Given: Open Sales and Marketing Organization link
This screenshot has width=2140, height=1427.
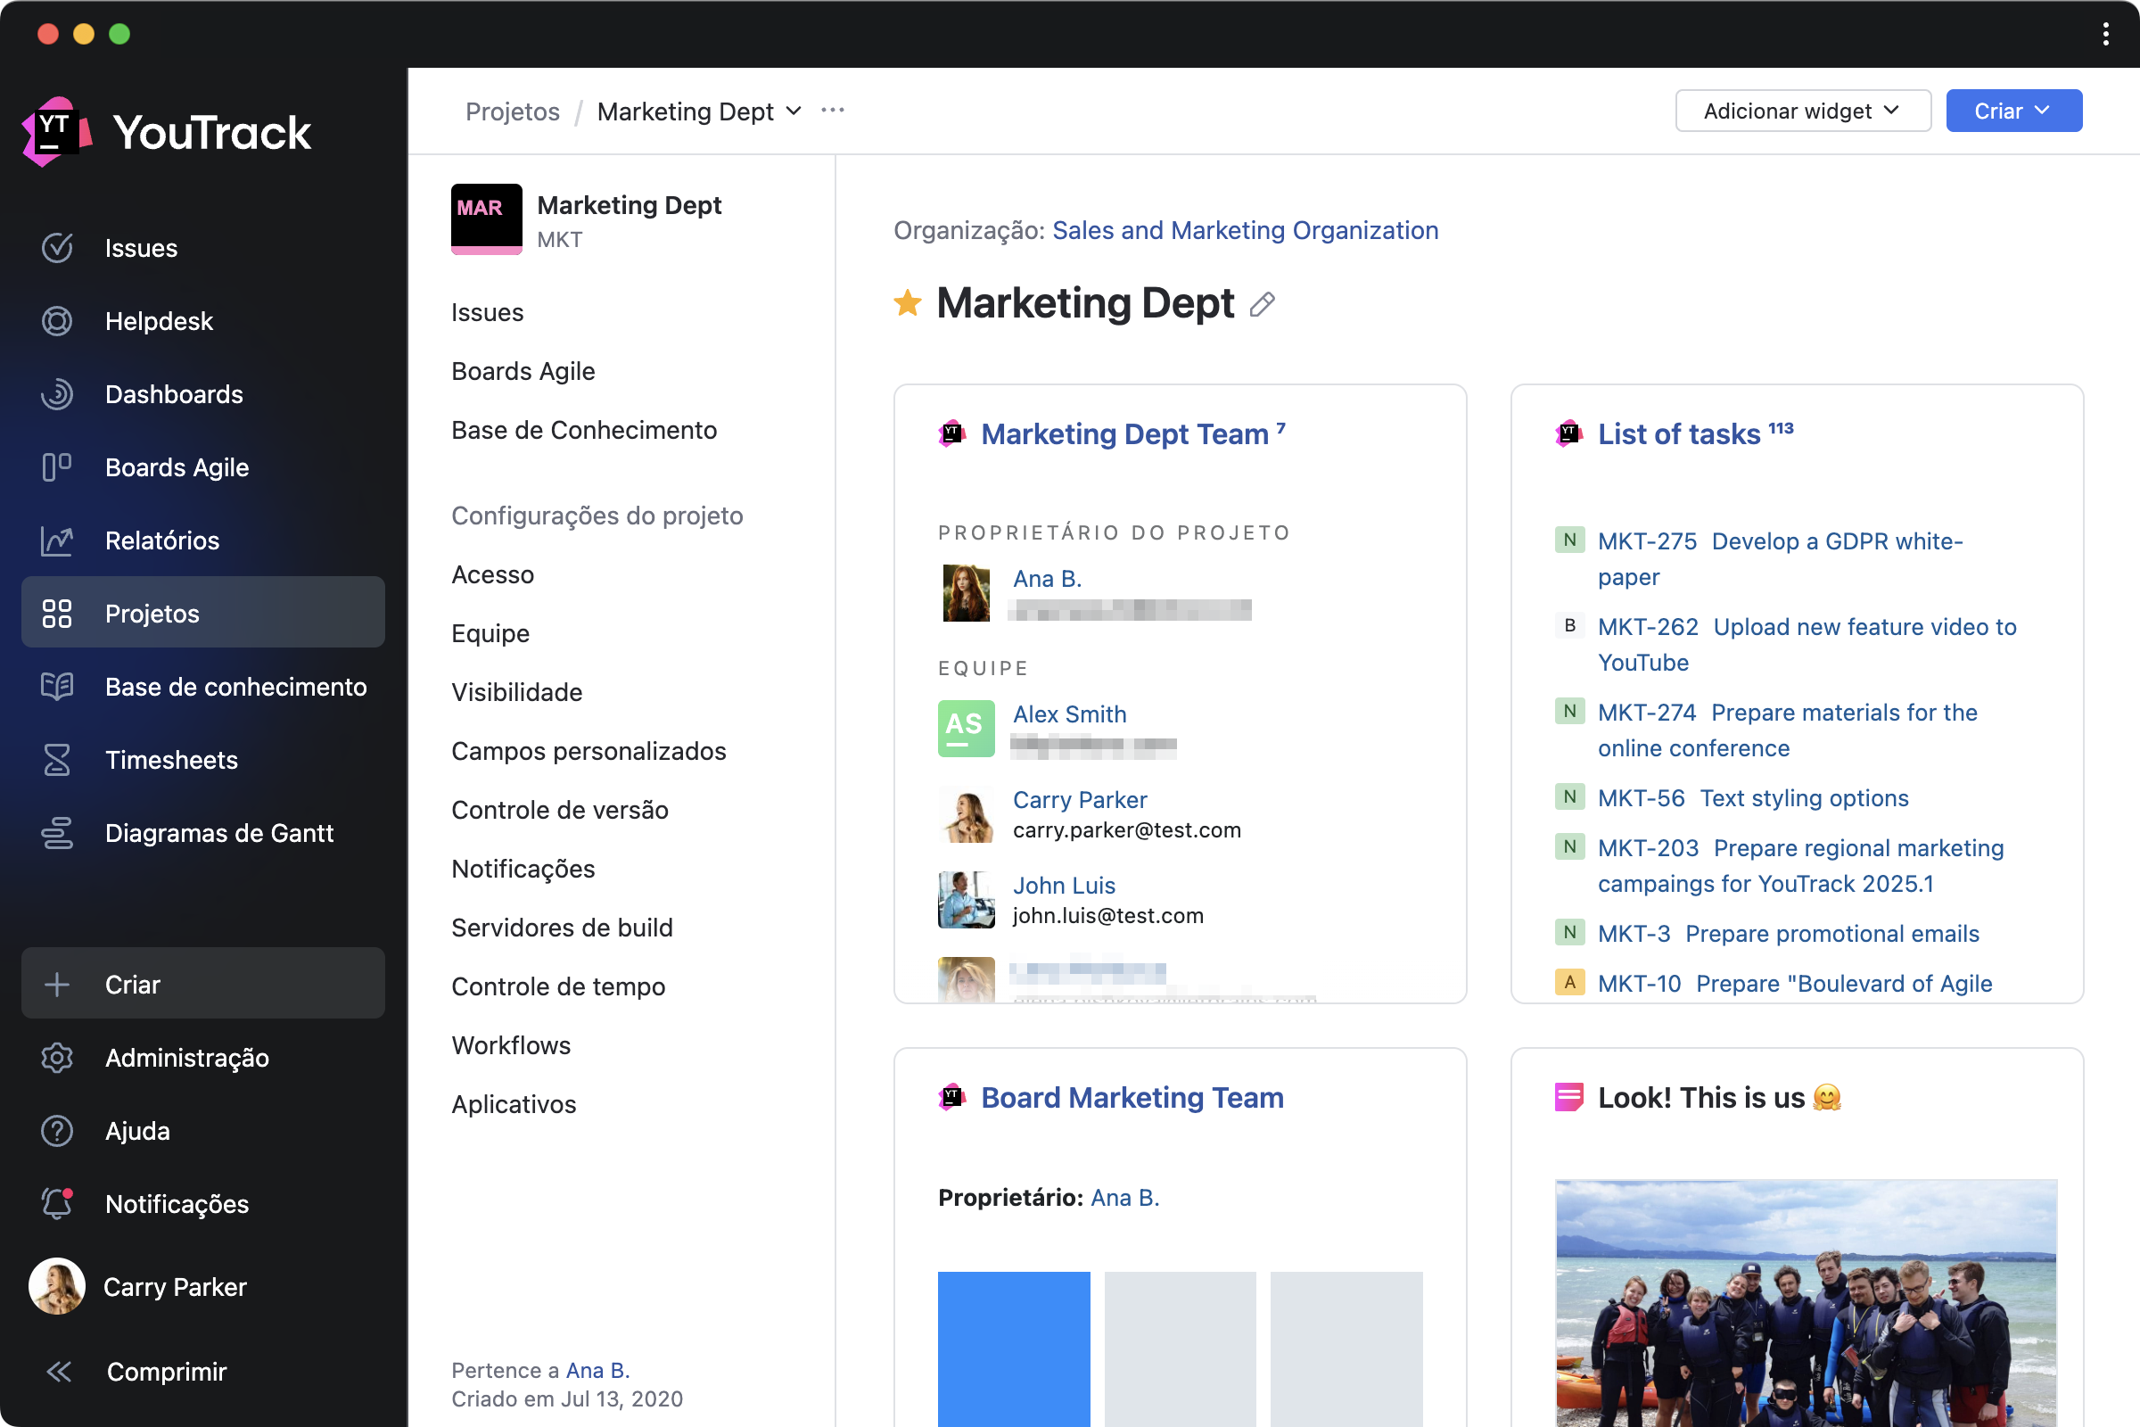Looking at the screenshot, I should (1245, 230).
